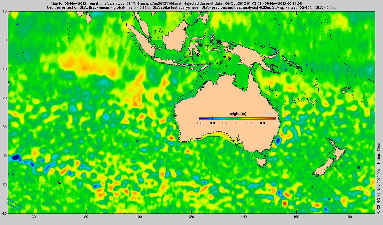This screenshot has width=383, height=225.
Task: Click latitude axis label '-40'
Action: click(4, 156)
